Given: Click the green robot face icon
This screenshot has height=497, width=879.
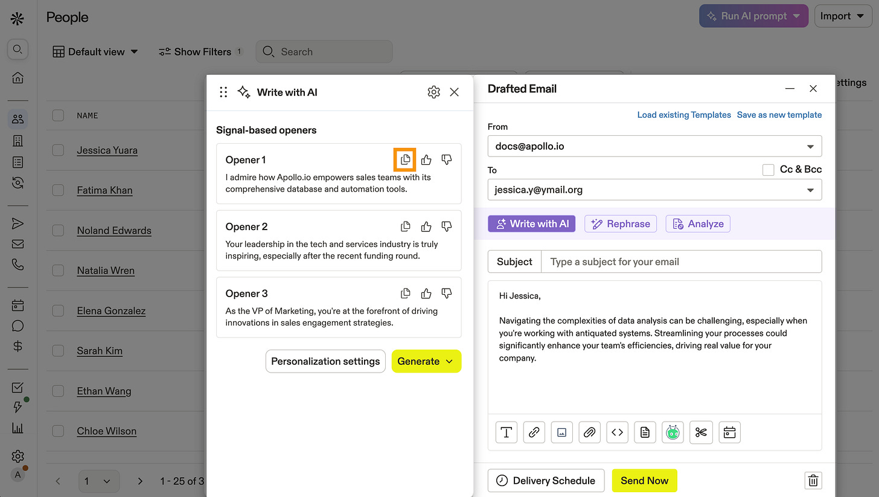Looking at the screenshot, I should tap(673, 432).
